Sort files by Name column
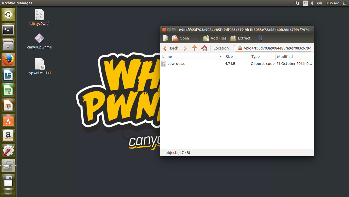 click(x=191, y=57)
